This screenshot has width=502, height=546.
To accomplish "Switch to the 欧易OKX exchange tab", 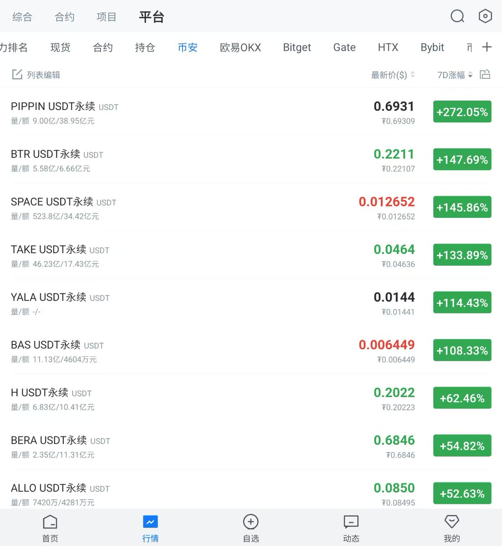I will [240, 47].
